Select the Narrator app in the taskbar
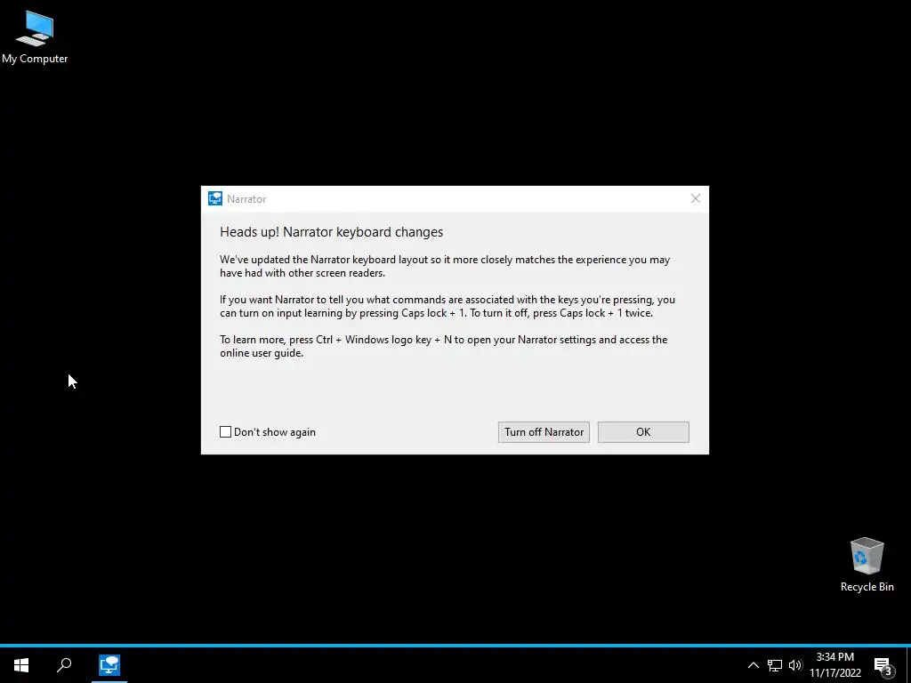The width and height of the screenshot is (911, 683). [109, 665]
